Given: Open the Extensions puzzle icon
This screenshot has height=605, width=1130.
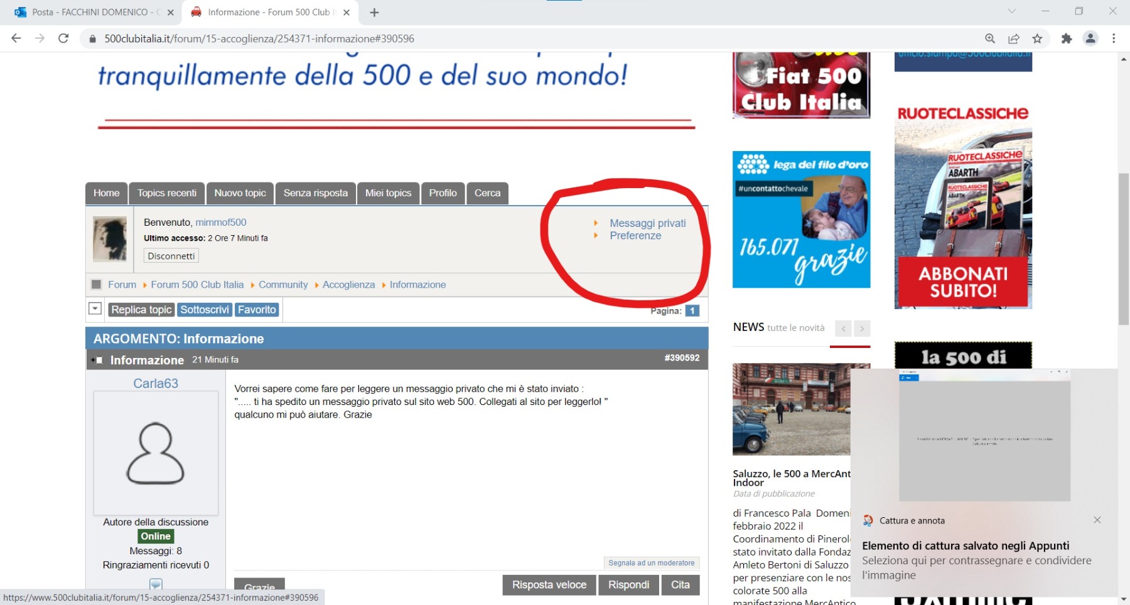Looking at the screenshot, I should click(x=1067, y=38).
